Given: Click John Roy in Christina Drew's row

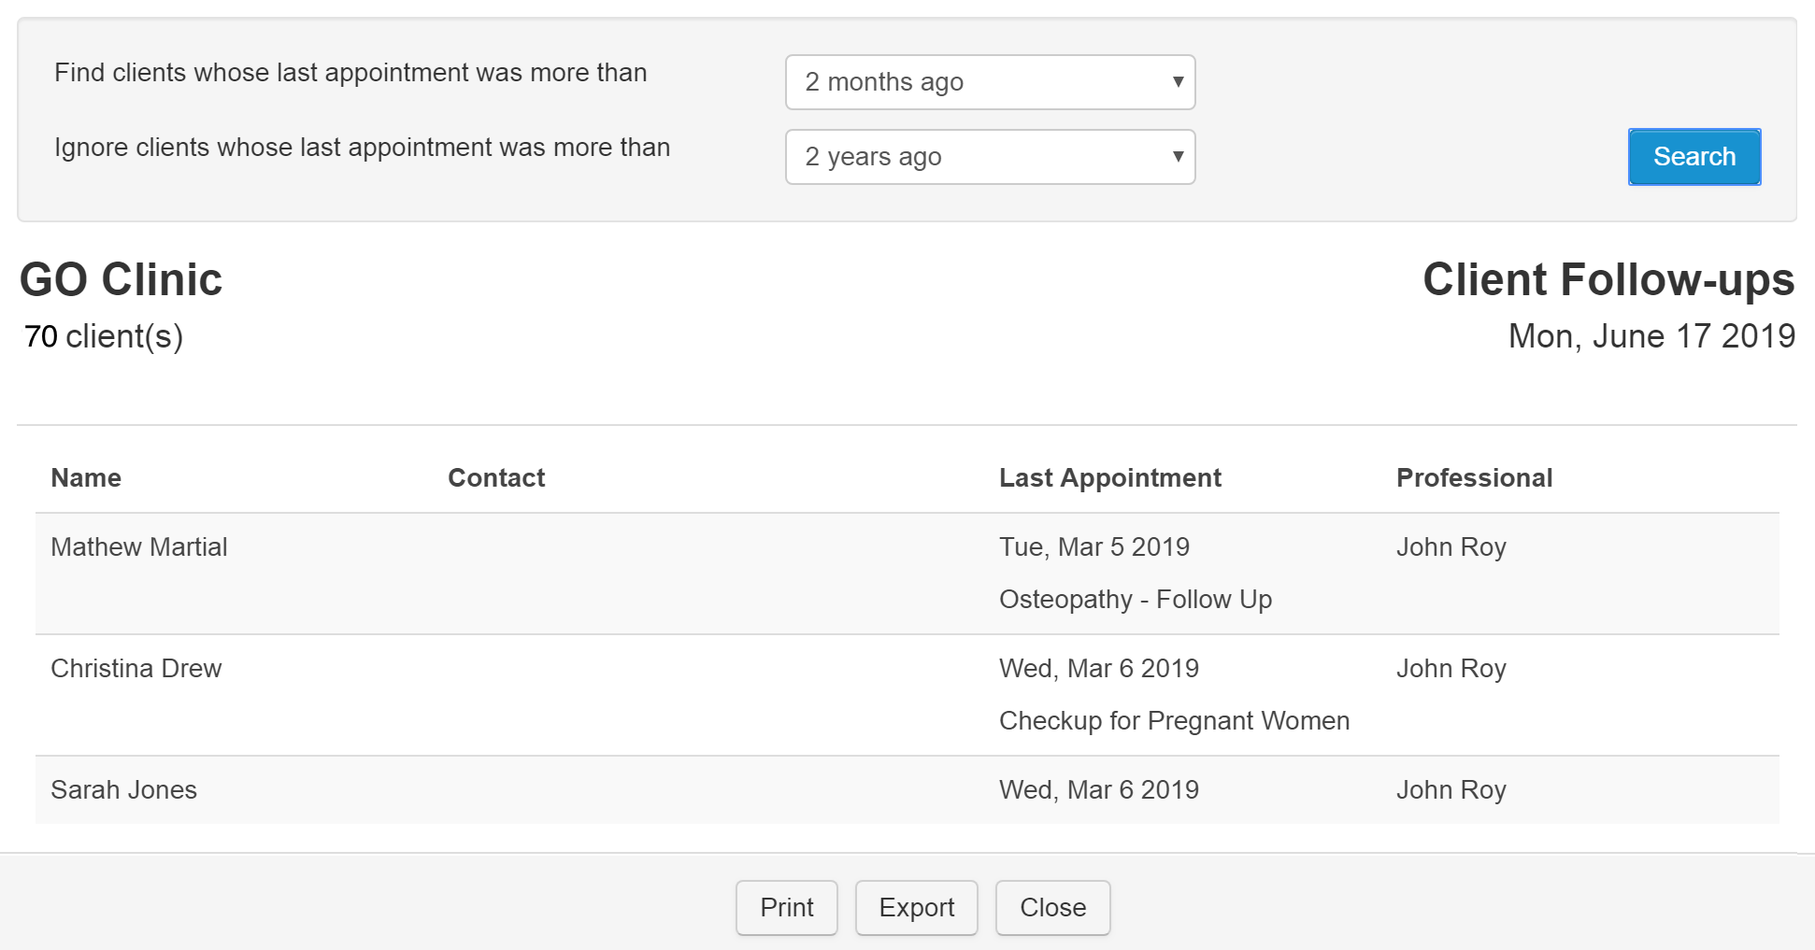Looking at the screenshot, I should (x=1451, y=668).
